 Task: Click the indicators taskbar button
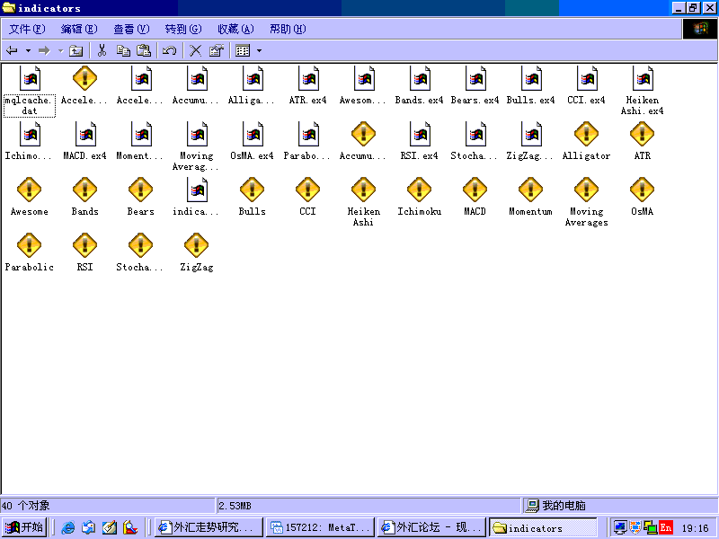[x=544, y=527]
